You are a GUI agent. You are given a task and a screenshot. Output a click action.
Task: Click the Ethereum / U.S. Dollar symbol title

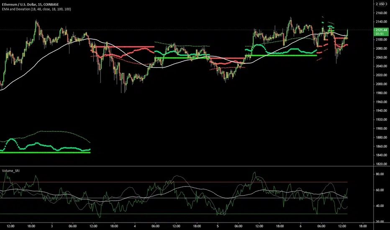pyautogui.click(x=31, y=5)
